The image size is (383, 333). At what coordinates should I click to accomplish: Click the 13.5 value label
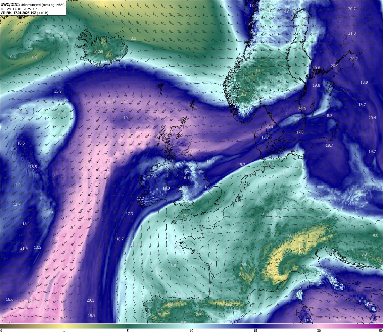tap(37, 247)
